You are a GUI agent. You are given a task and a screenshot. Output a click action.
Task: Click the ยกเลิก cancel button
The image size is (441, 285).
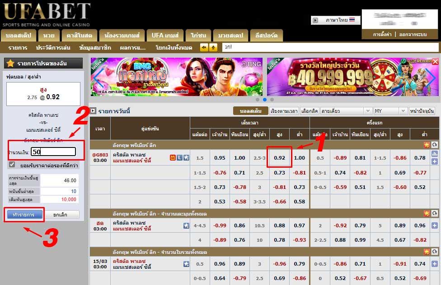pos(63,215)
